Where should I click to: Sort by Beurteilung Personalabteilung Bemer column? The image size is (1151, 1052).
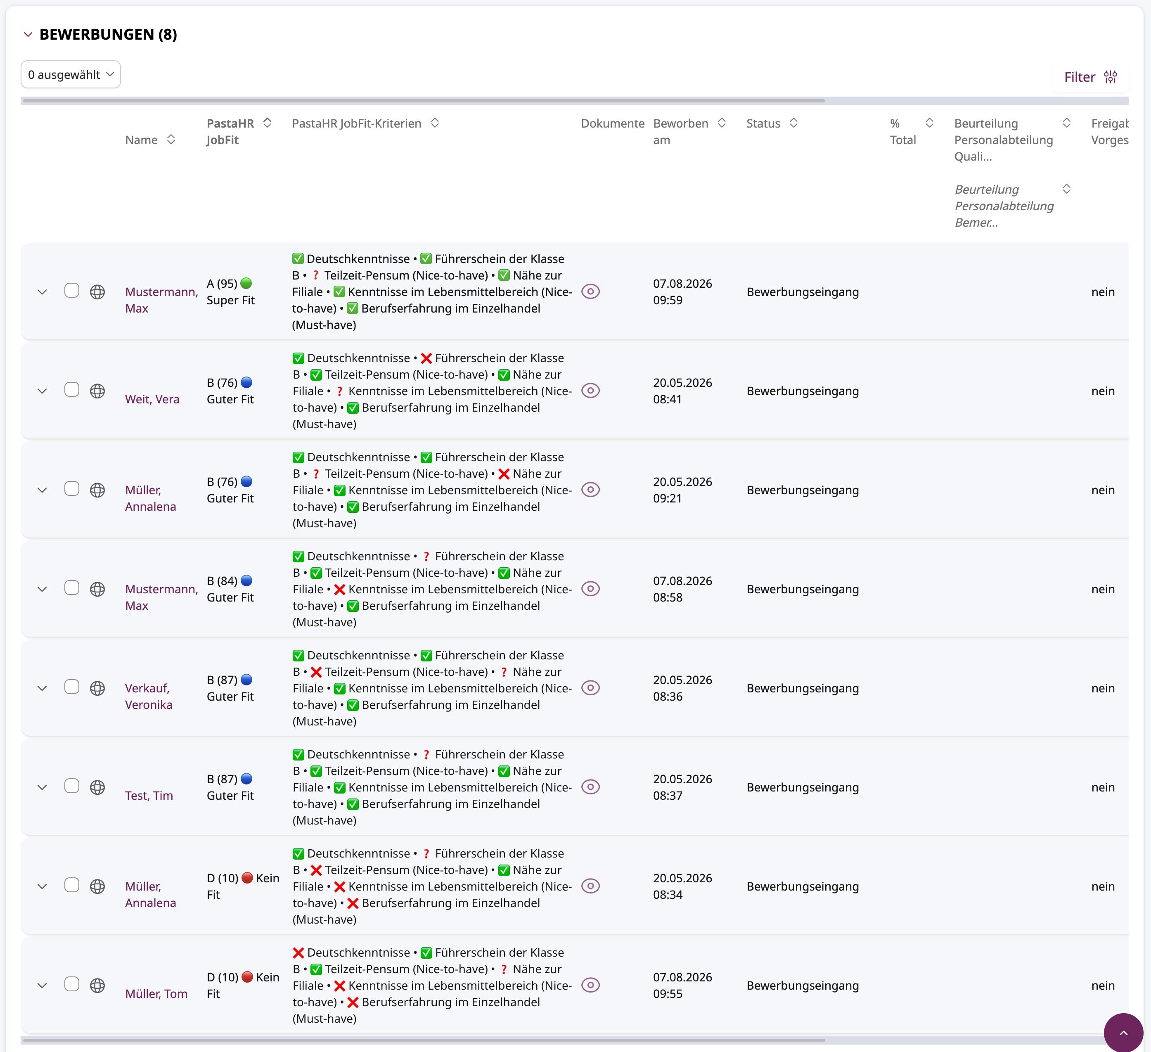pyautogui.click(x=1066, y=188)
